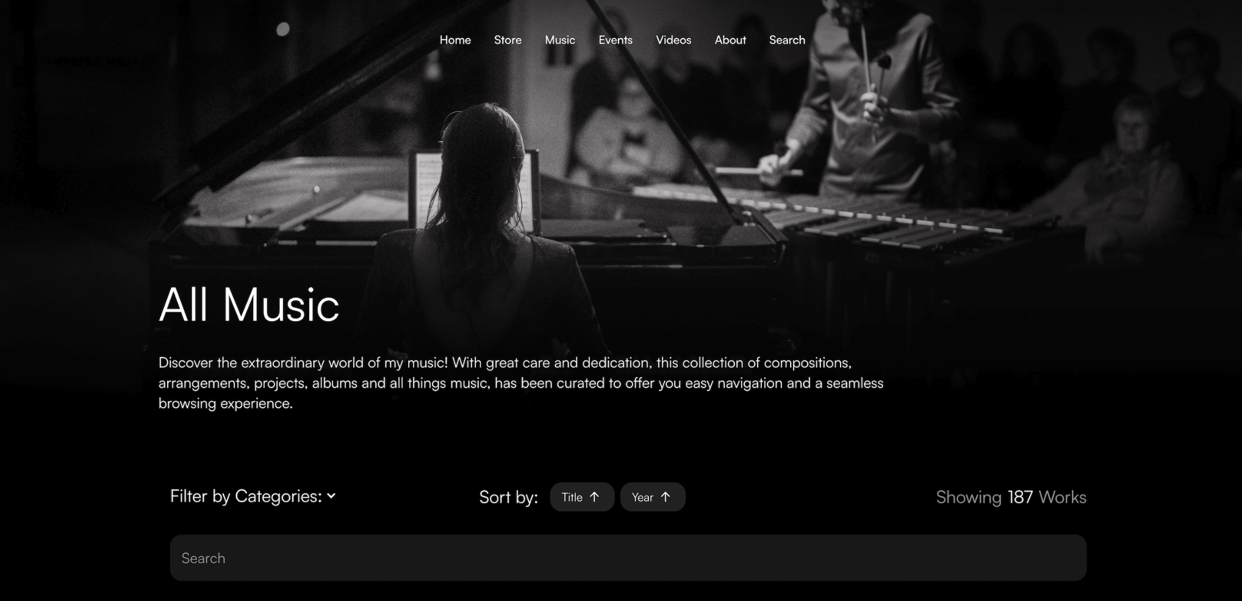Image resolution: width=1242 pixels, height=601 pixels.
Task: Expand the Filter by Categories dropdown
Action: coord(253,496)
